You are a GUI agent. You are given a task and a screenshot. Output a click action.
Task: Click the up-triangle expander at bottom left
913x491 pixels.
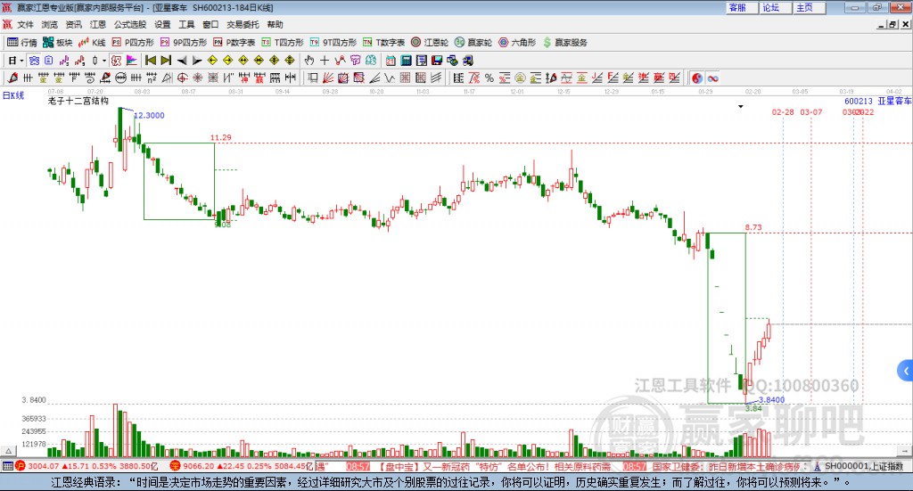(9, 451)
